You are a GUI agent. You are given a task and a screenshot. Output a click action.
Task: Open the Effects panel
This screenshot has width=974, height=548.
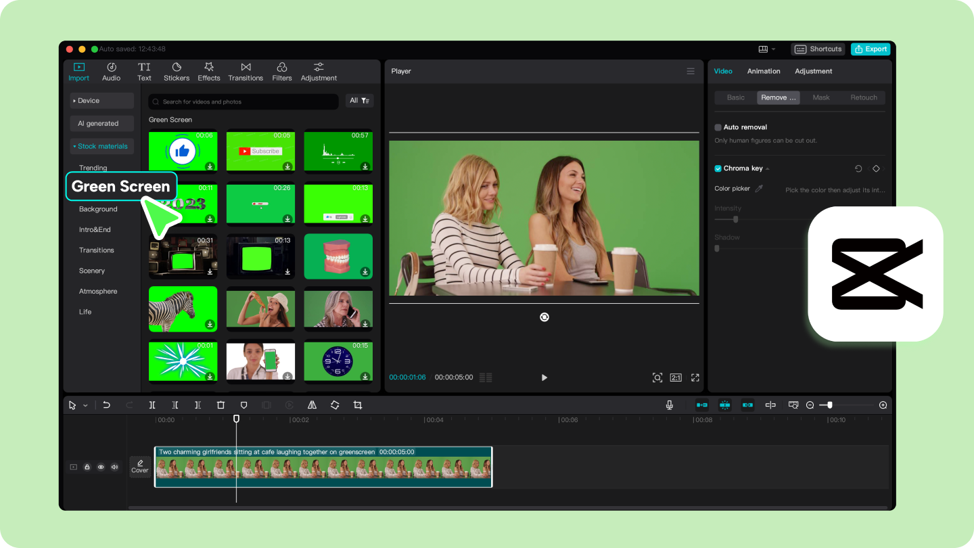208,71
